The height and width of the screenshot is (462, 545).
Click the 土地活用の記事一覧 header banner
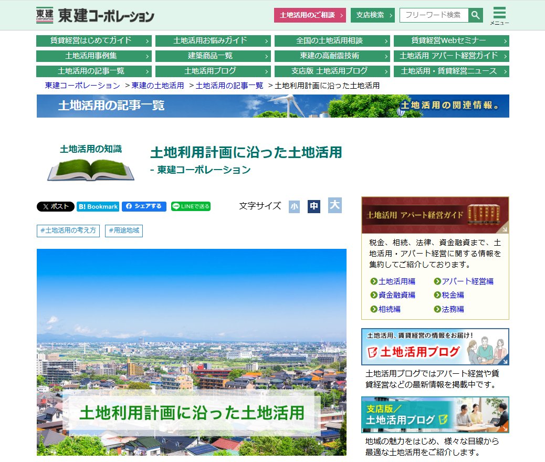point(273,106)
